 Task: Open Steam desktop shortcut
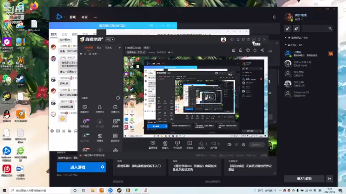[20, 80]
